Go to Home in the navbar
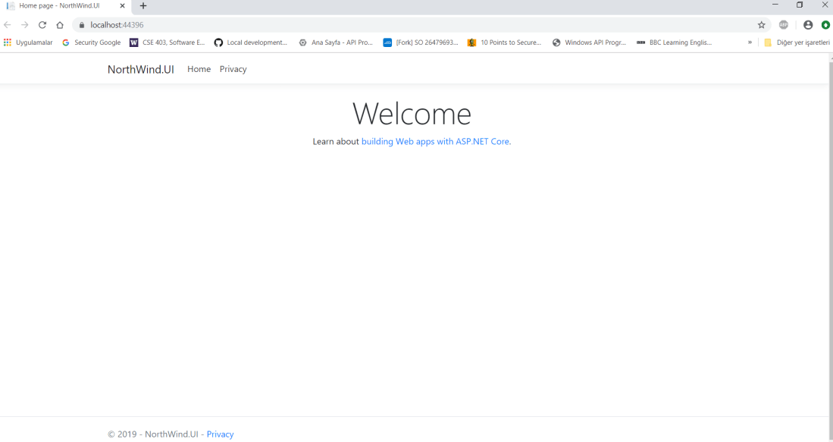The image size is (833, 442). pos(199,69)
